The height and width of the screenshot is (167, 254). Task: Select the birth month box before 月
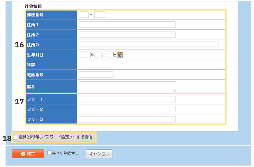click(x=98, y=55)
